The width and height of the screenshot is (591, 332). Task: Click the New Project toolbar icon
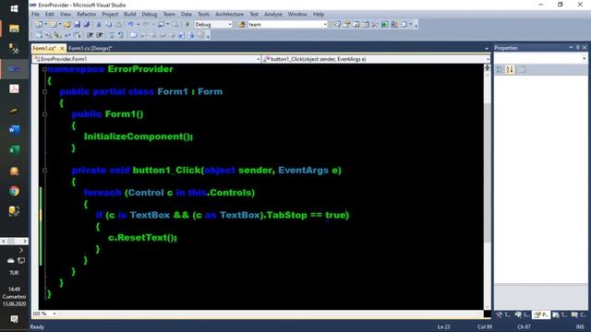(x=39, y=25)
